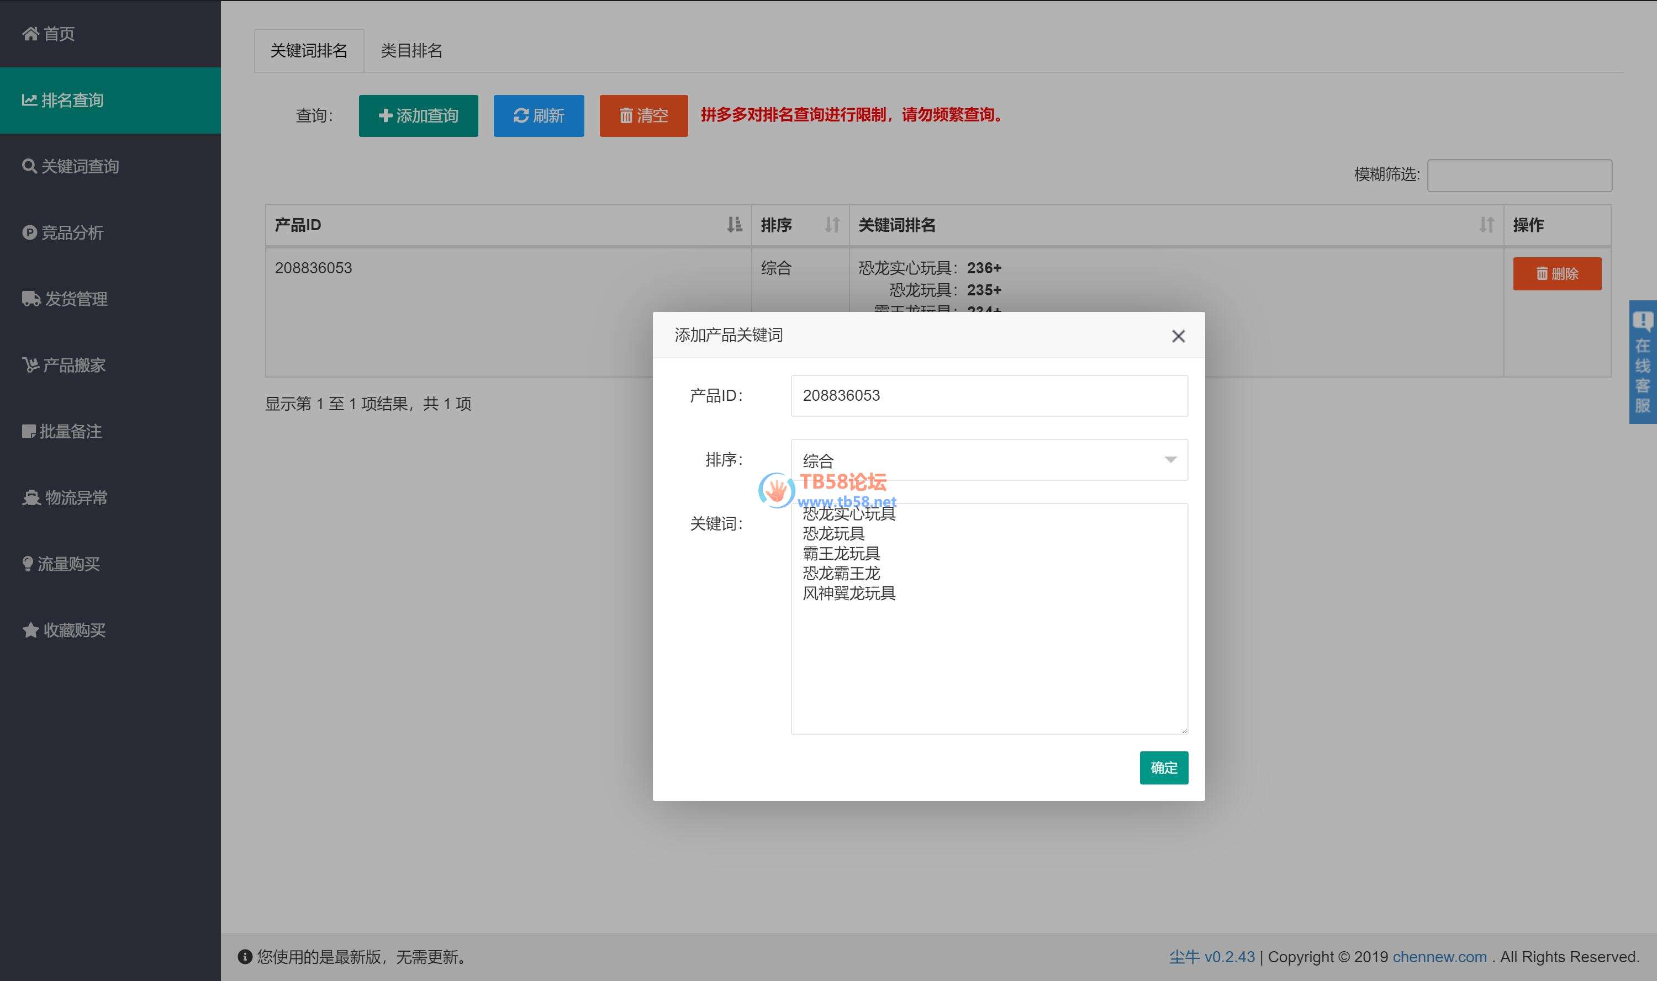Click the 恐龙玩具 ranking 235+ entry
The height and width of the screenshot is (981, 1657).
pos(946,289)
